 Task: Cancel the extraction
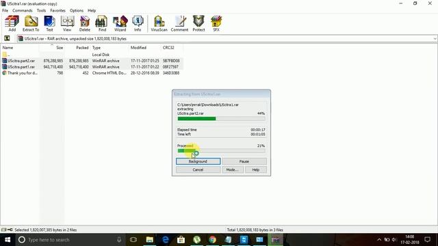(198, 169)
